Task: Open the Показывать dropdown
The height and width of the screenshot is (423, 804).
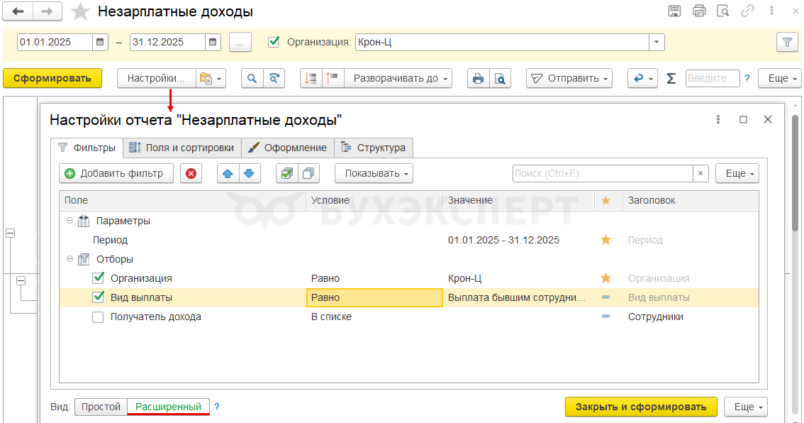Action: tap(374, 173)
